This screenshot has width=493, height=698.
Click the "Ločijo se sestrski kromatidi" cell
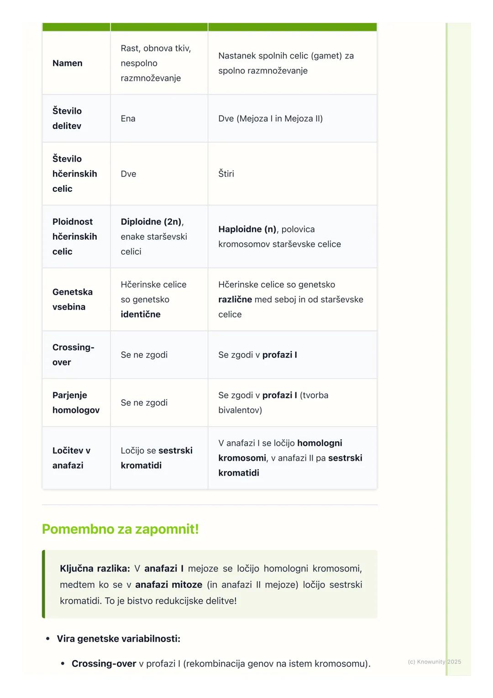point(157,458)
